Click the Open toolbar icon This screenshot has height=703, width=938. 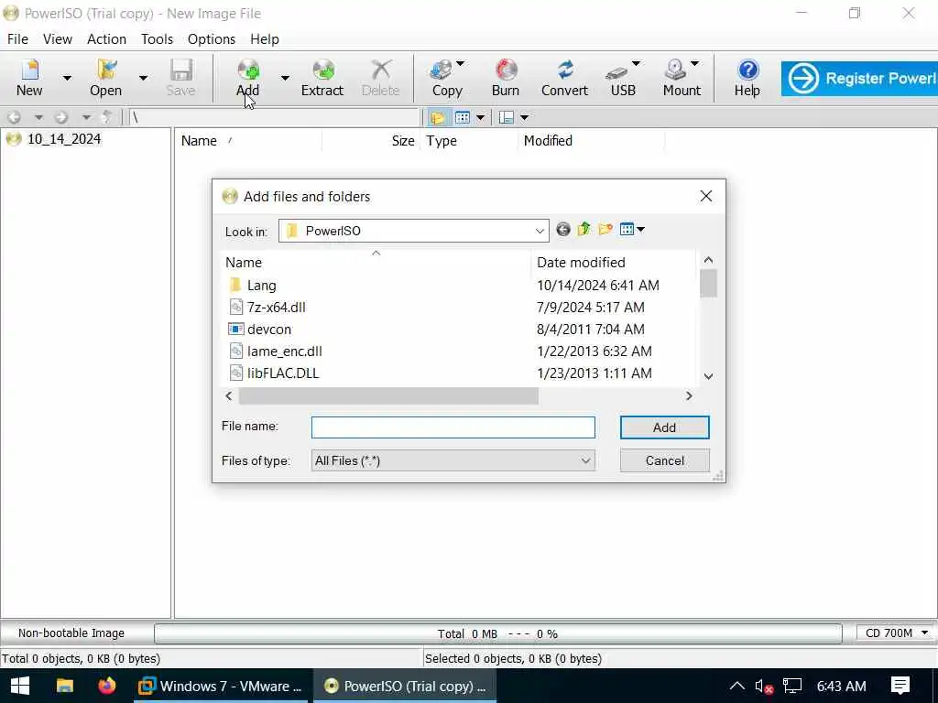tap(106, 78)
